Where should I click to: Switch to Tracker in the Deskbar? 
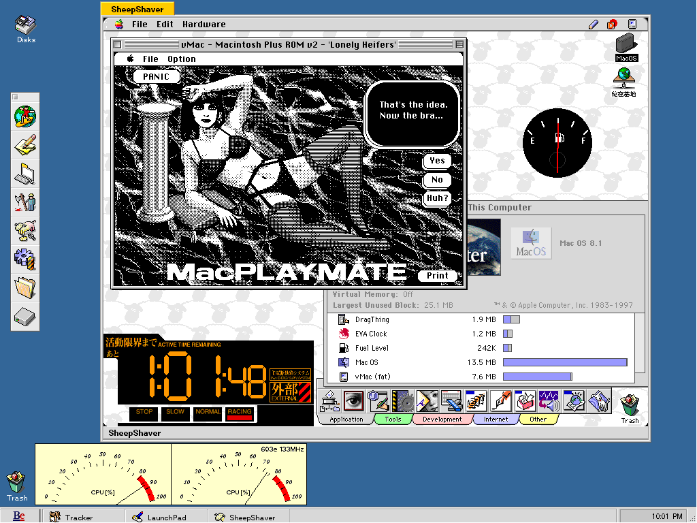82,517
